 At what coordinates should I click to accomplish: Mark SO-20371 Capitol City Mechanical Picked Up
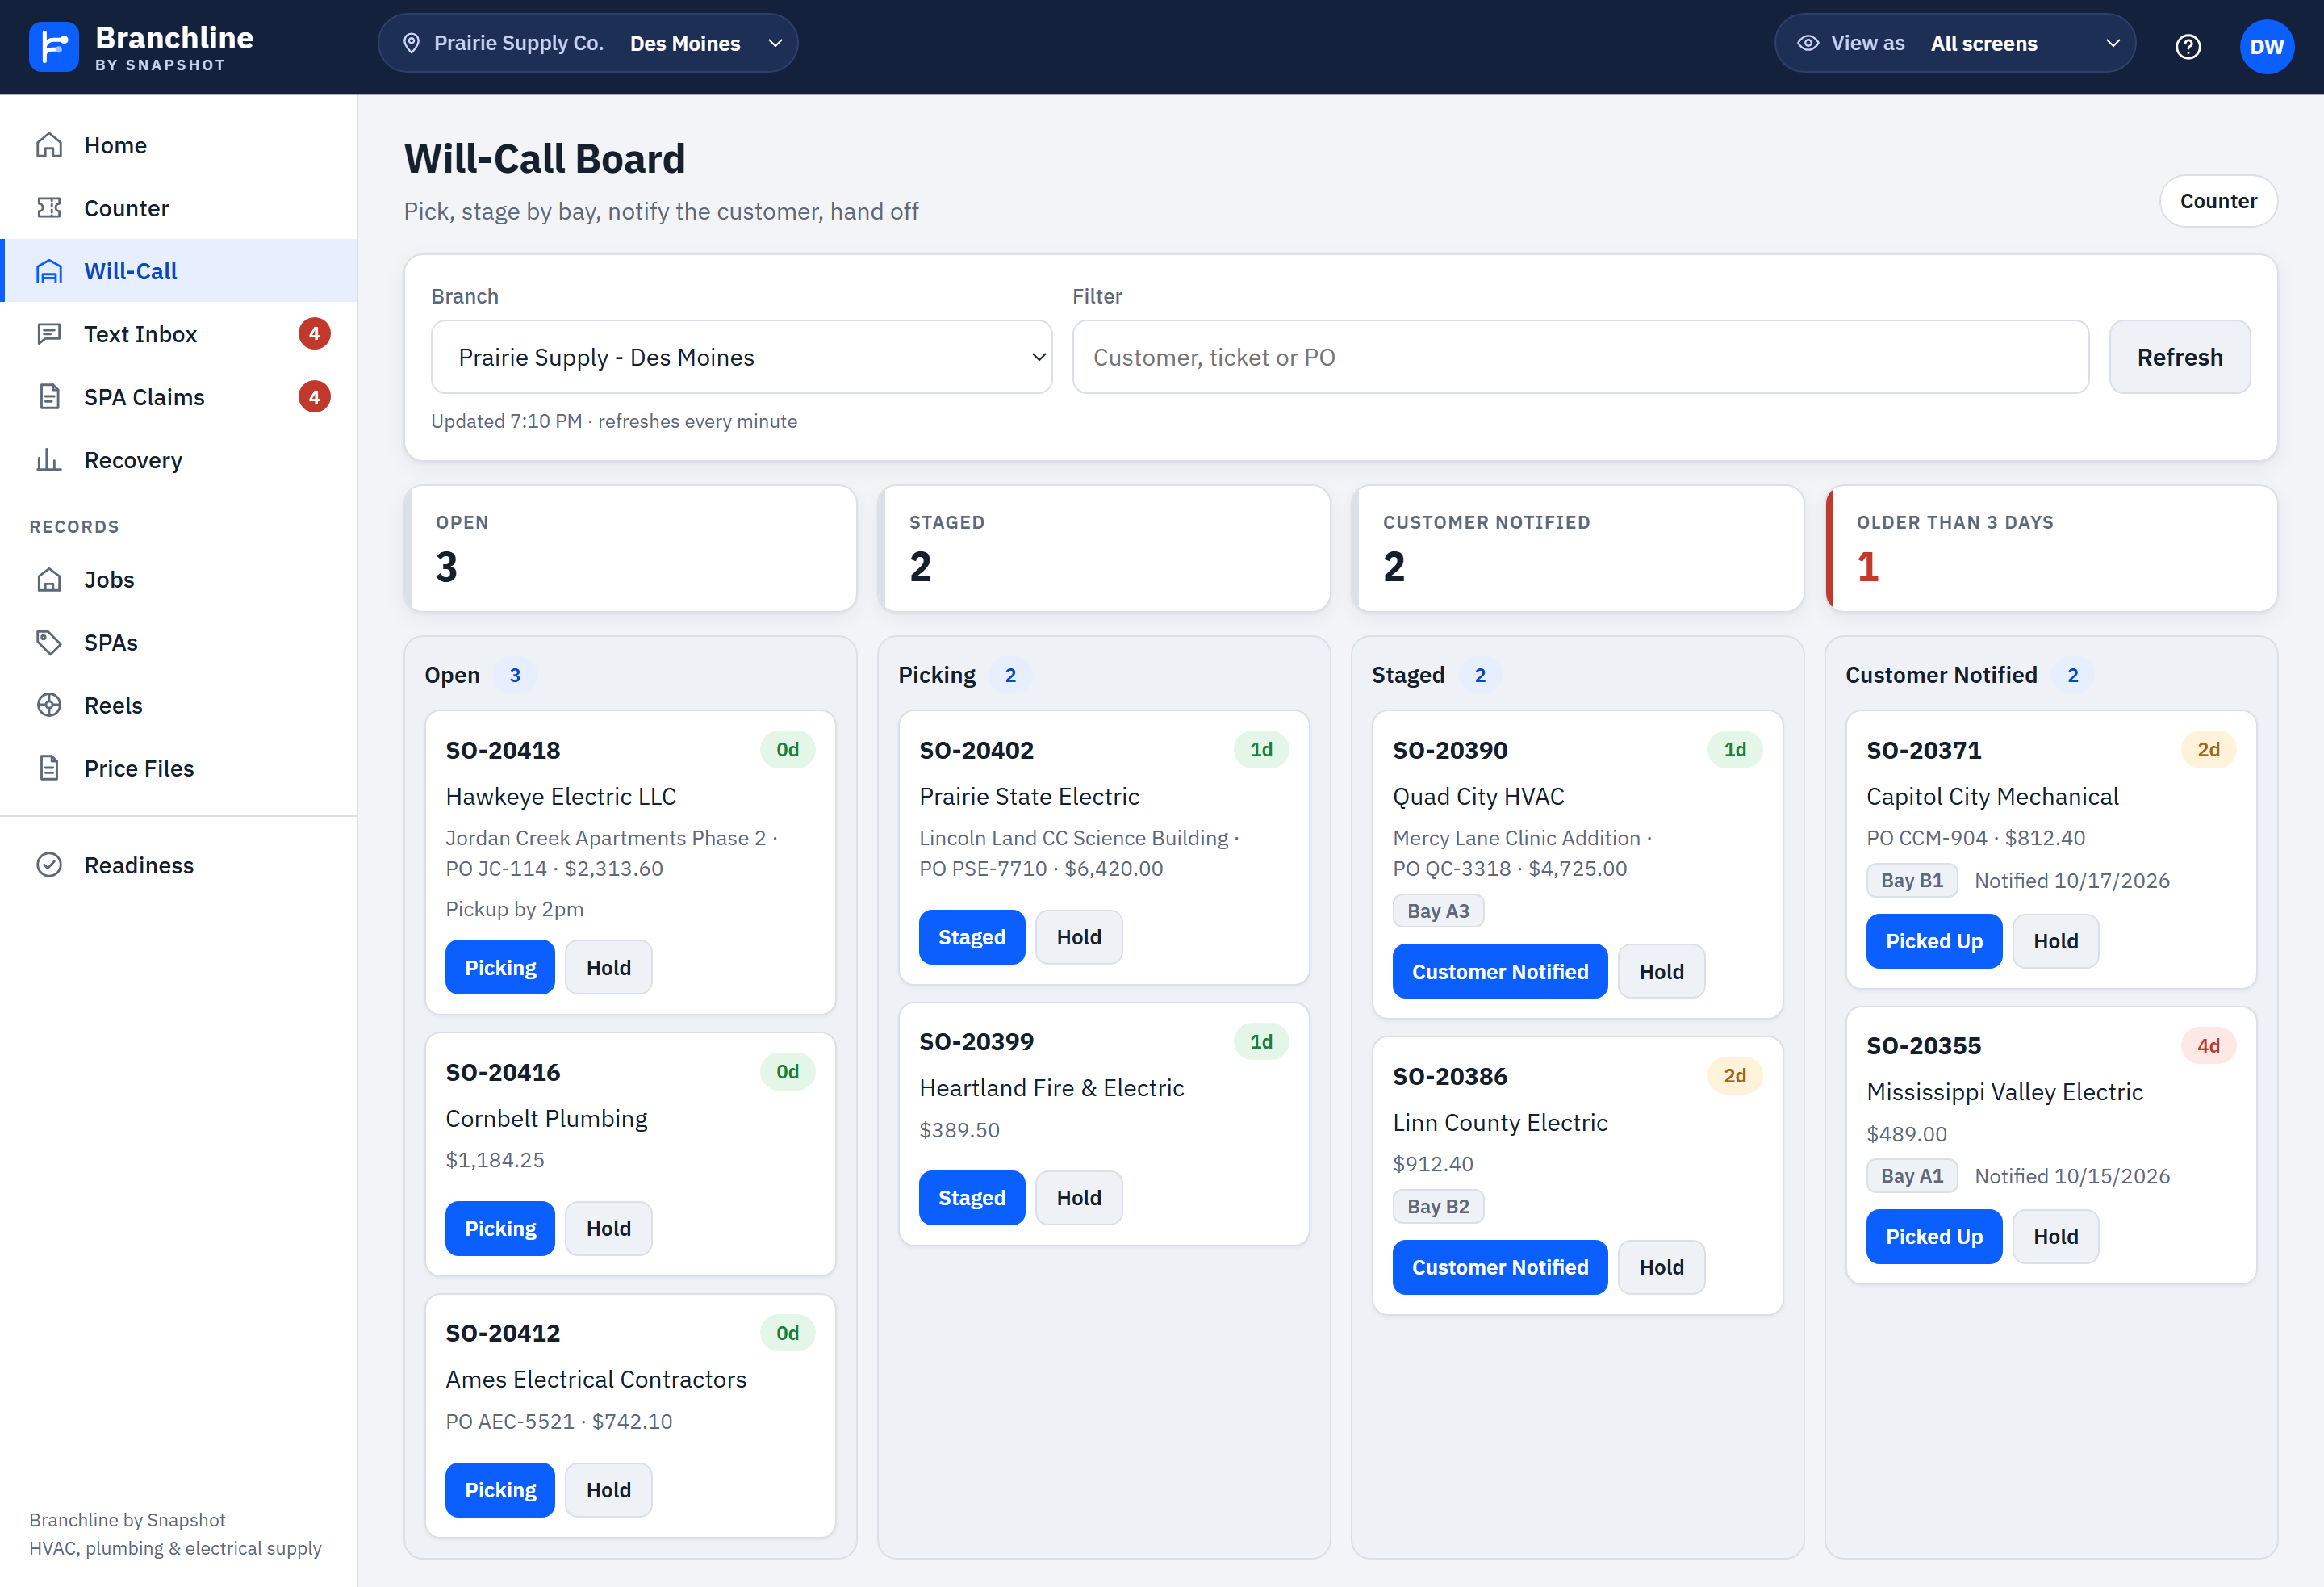point(1934,941)
